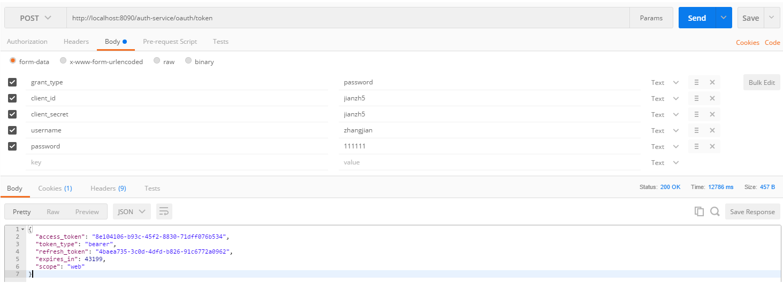
Task: Disable the username parameter checkbox
Action: click(x=12, y=130)
